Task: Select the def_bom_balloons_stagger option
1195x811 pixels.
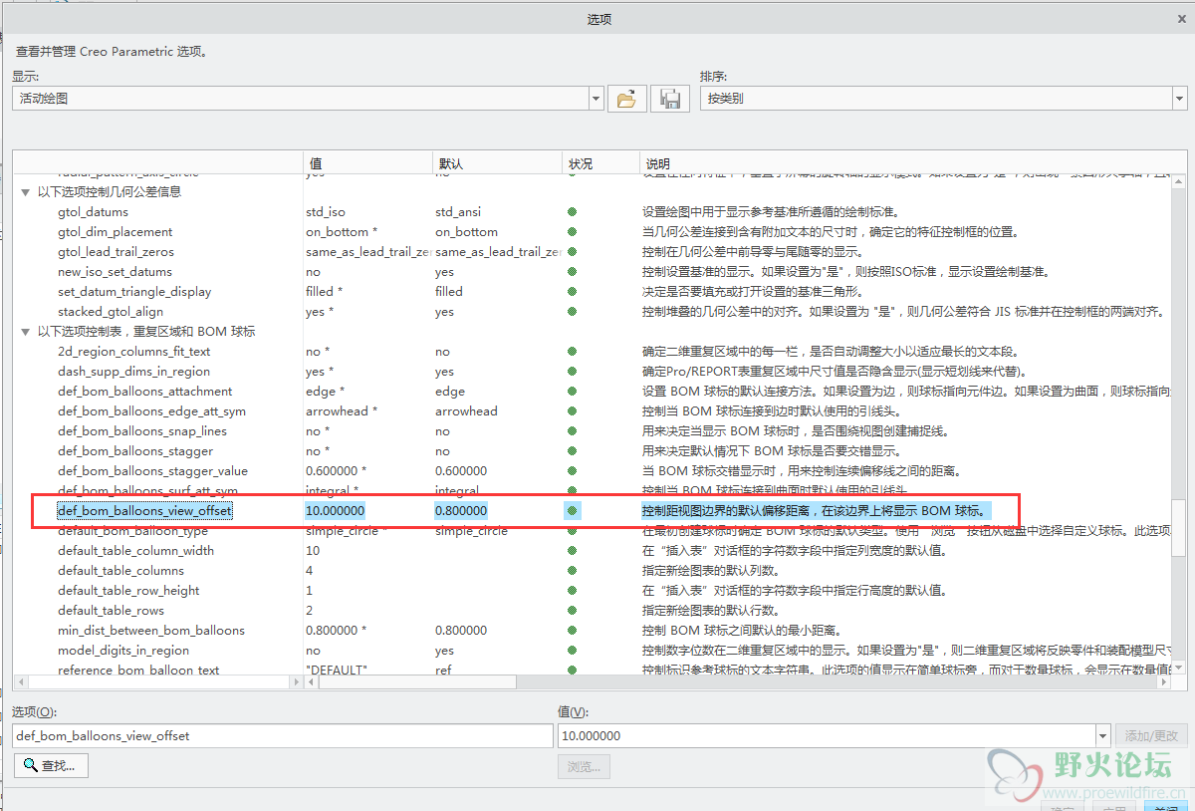Action: tap(135, 451)
